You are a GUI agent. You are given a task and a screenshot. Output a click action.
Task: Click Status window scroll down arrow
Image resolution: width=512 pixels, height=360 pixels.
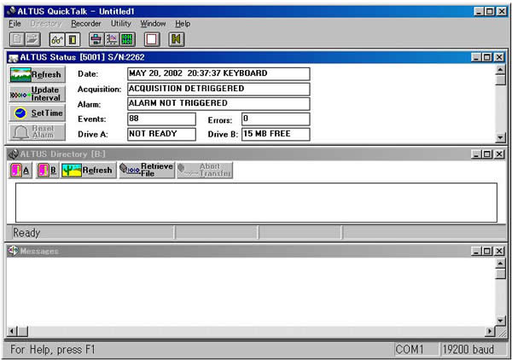(500, 137)
